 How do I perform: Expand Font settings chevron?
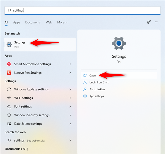(70, 107)
